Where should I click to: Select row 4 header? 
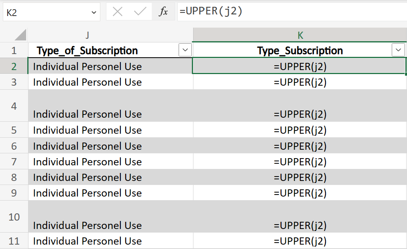coord(14,106)
